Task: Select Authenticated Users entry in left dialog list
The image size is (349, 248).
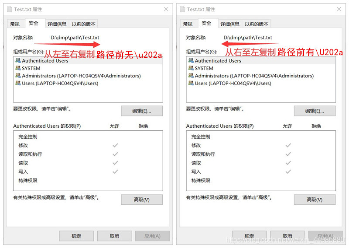Action: point(88,61)
